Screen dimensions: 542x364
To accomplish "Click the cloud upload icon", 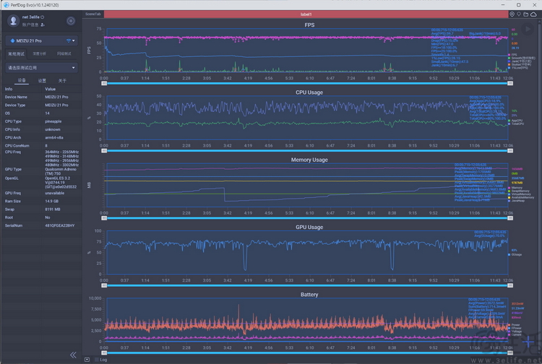I will click(533, 14).
